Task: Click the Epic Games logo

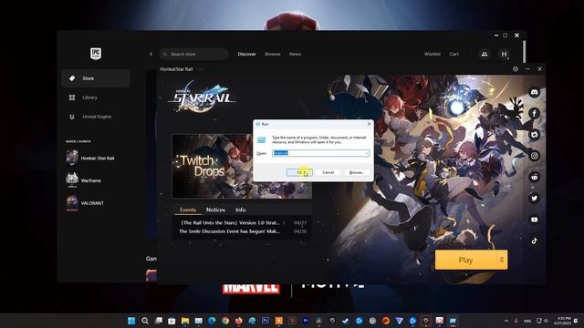Action: (96, 54)
